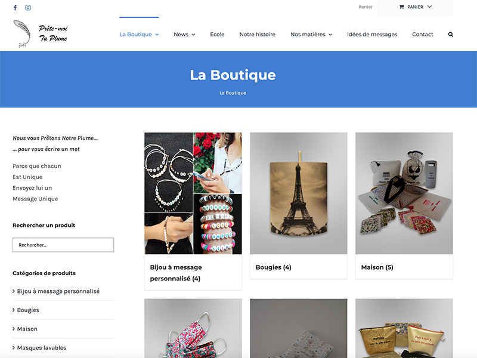Open Idées de messages page
Image resolution: width=477 pixels, height=358 pixels.
(372, 35)
